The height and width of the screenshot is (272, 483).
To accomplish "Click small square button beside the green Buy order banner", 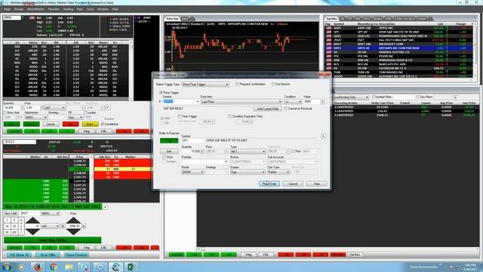I will [x=106, y=207].
